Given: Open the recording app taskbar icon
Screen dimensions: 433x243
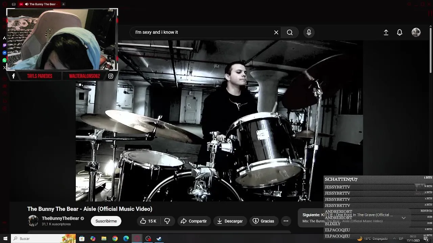Looking at the screenshot, I should pyautogui.click(x=148, y=239).
